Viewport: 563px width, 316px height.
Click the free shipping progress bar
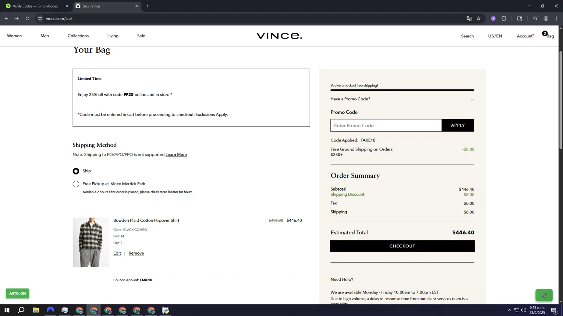(402, 90)
